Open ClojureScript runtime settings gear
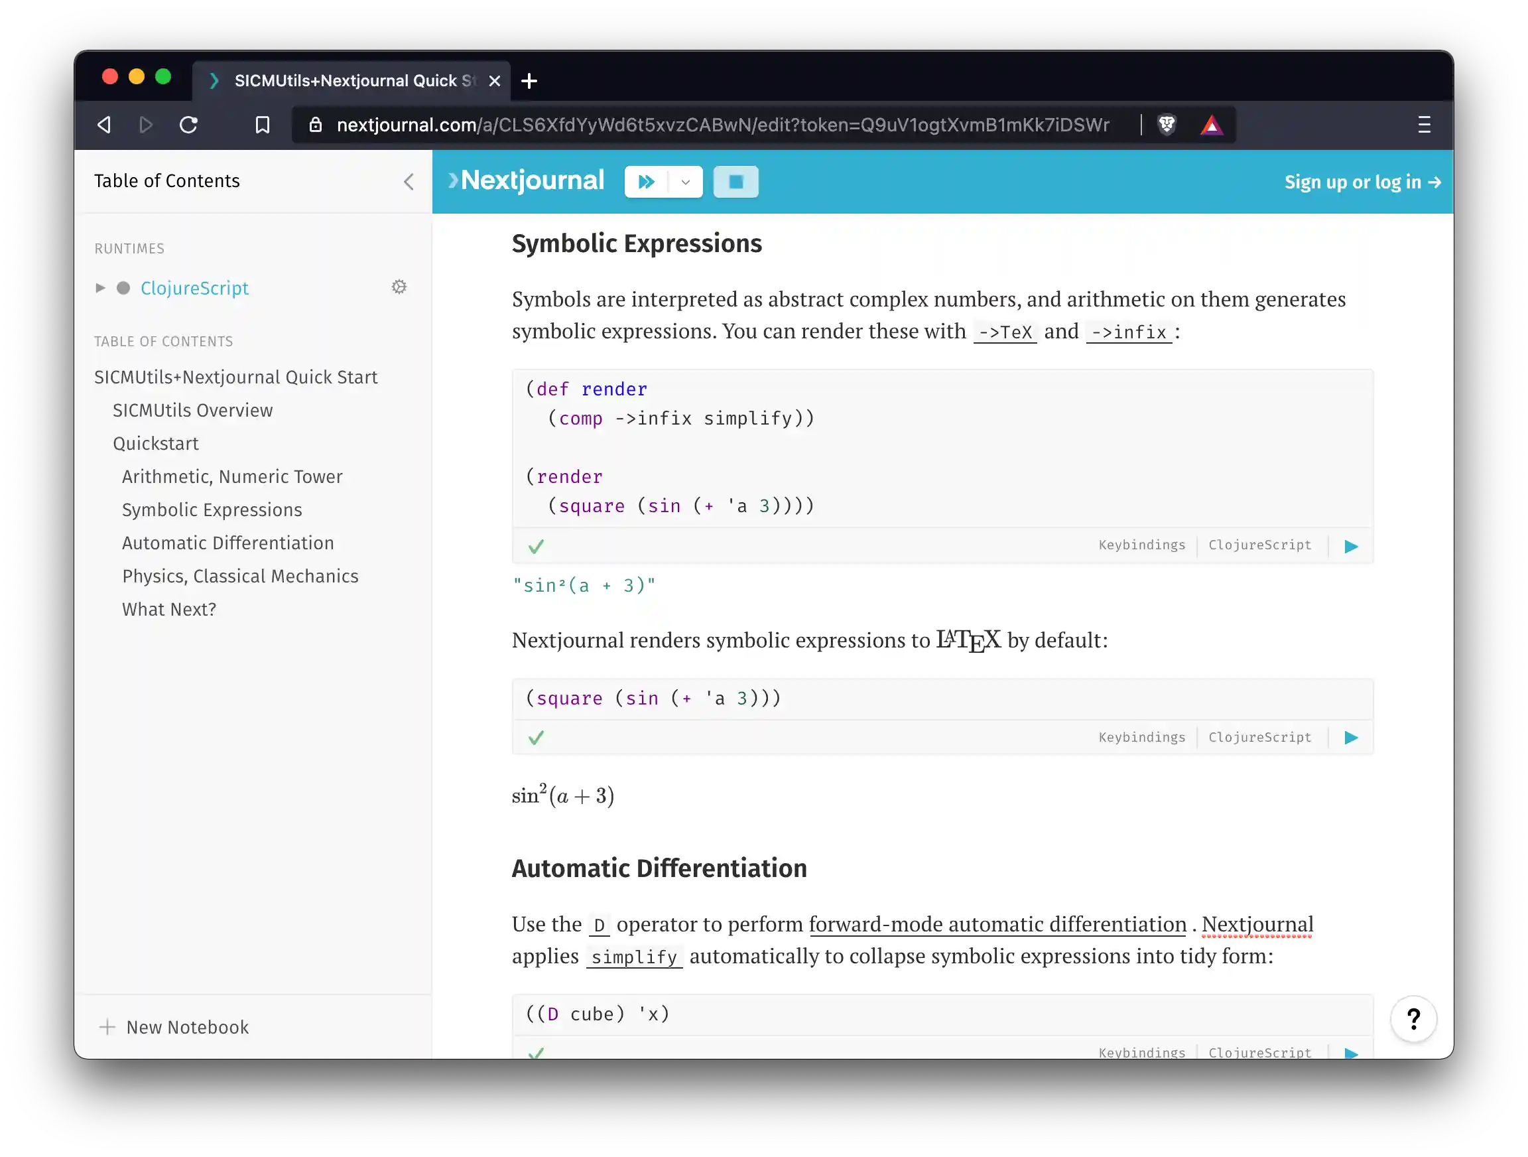The width and height of the screenshot is (1528, 1157). click(x=399, y=287)
